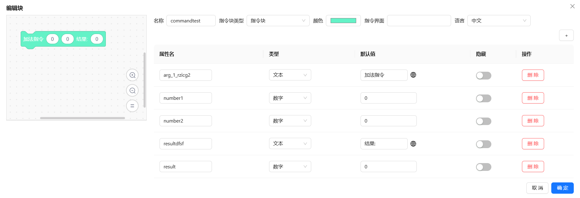Click the preview canvas horizontal scrollbar

(82, 118)
